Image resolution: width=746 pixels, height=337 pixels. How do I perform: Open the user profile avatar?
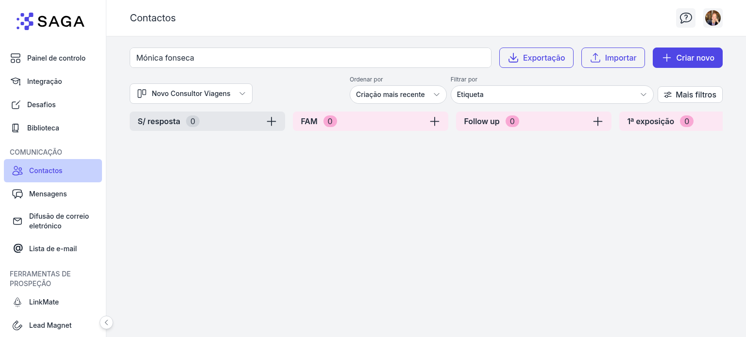[712, 18]
